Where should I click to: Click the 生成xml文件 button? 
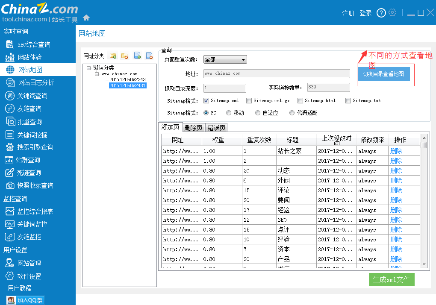pyautogui.click(x=392, y=279)
